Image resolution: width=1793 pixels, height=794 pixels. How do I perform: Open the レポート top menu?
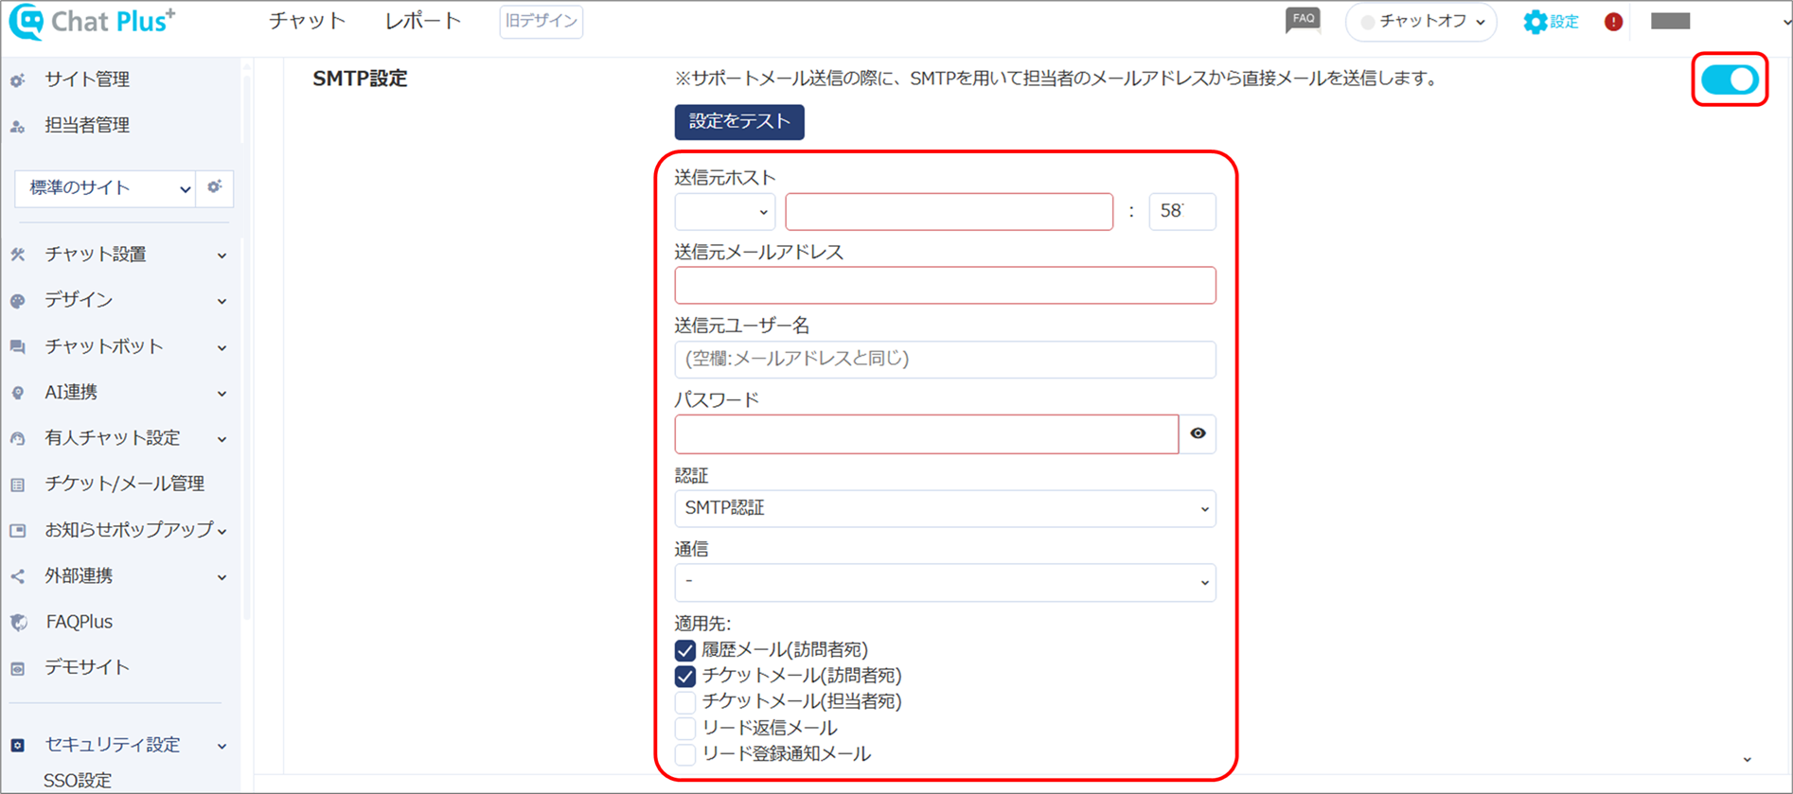tap(423, 21)
